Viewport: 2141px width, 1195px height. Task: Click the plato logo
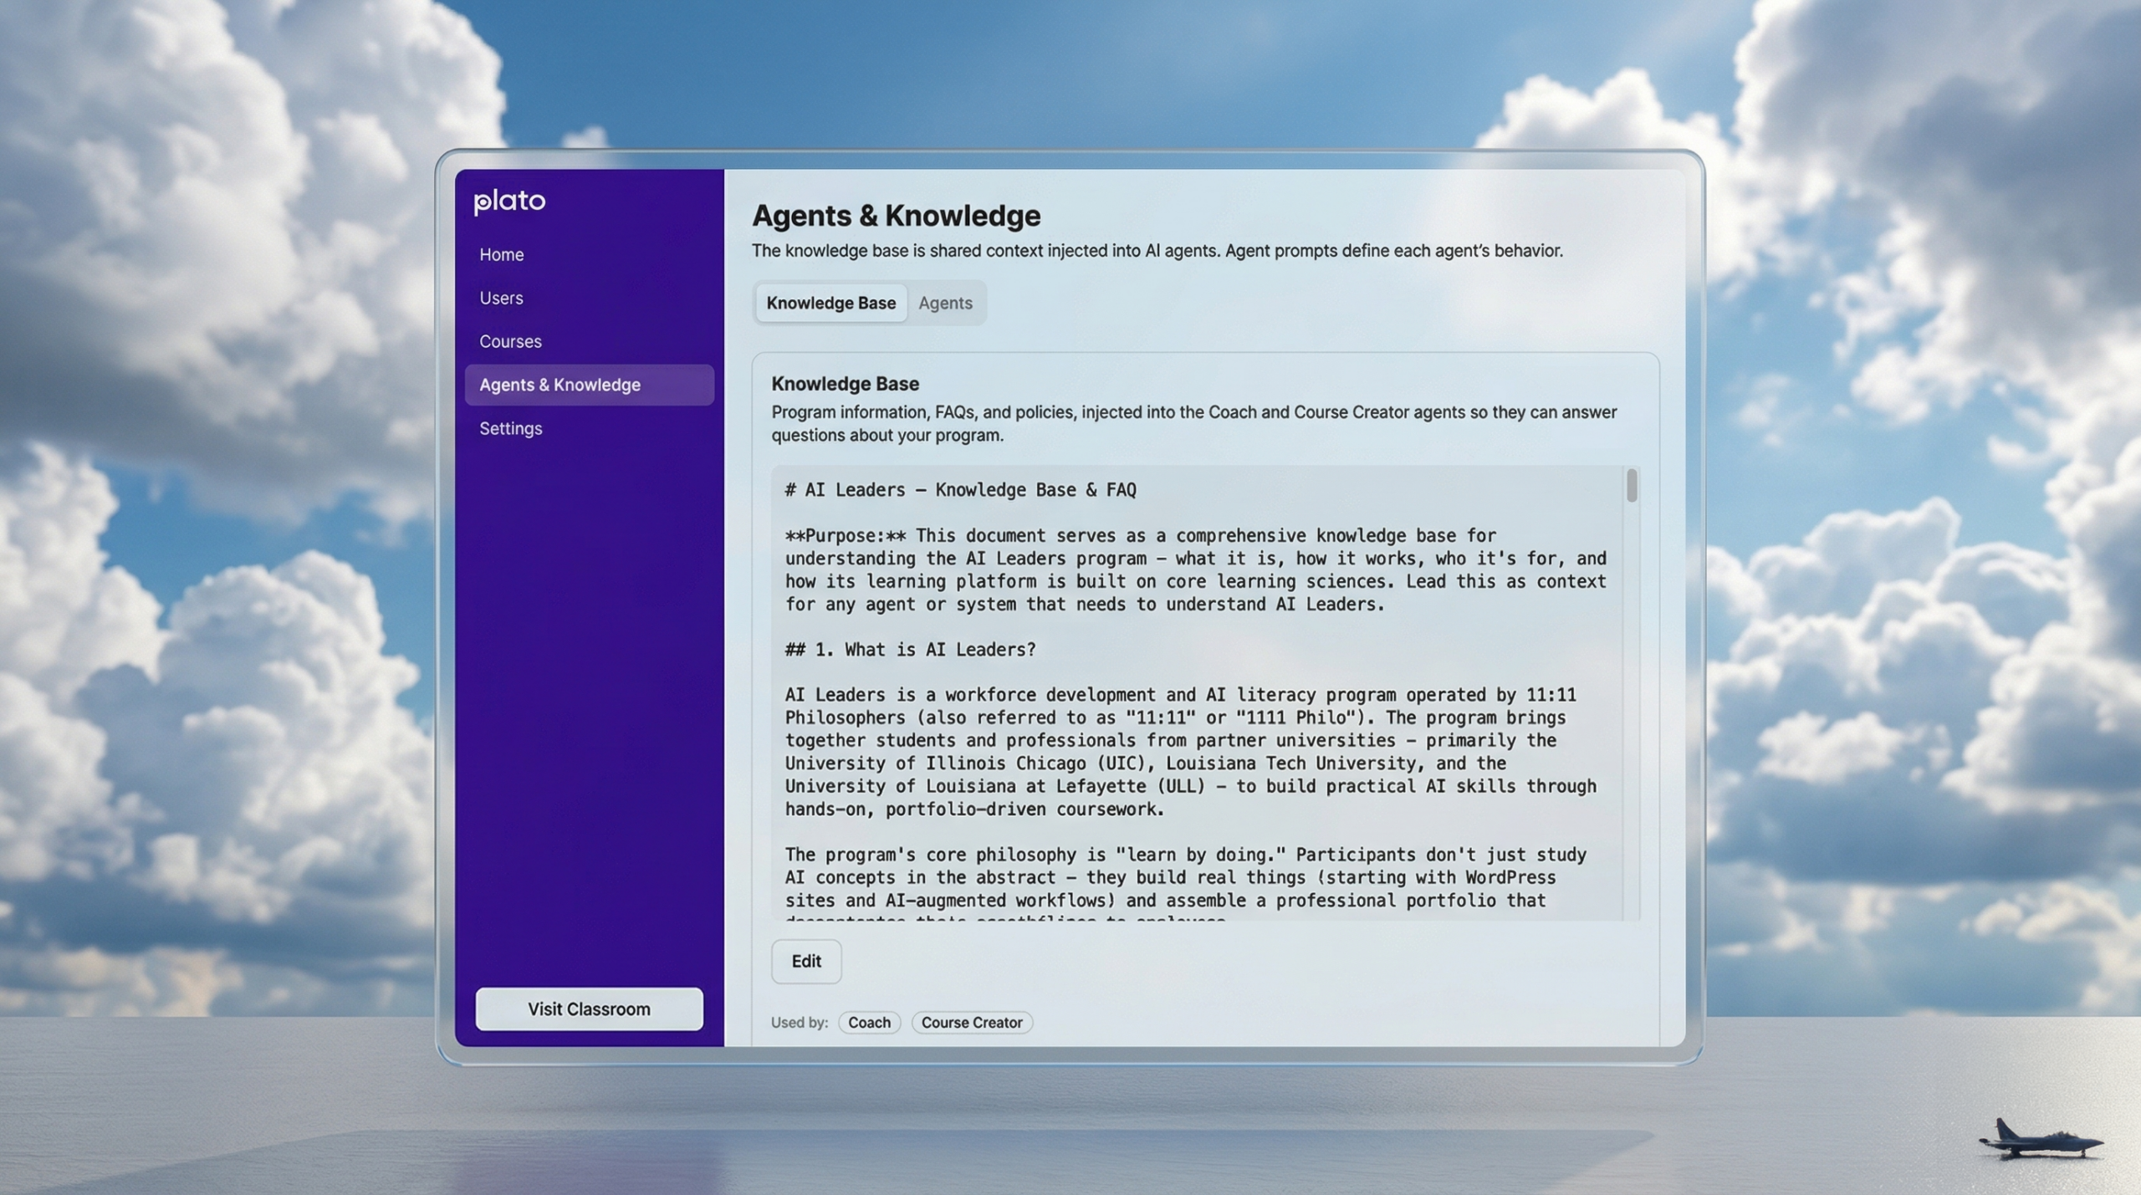click(x=508, y=202)
